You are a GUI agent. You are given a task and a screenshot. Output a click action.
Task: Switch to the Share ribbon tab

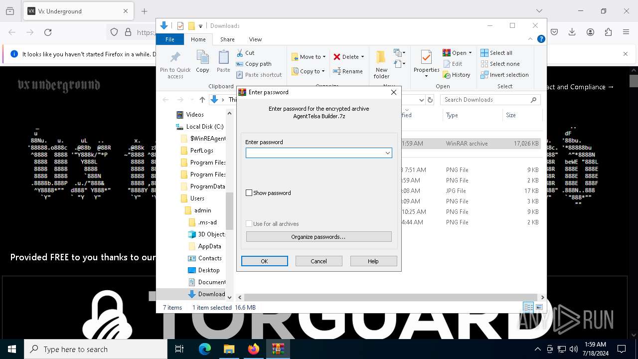(227, 39)
